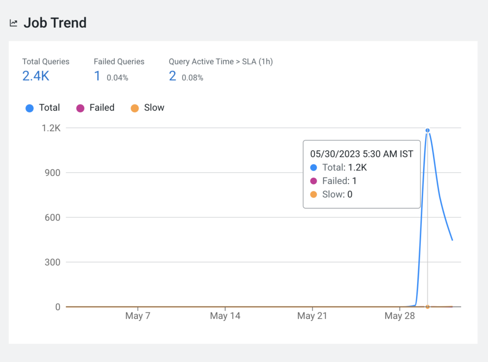The image size is (488, 362).
Task: Click the blue peak data point at 1.2K
Action: [x=427, y=130]
